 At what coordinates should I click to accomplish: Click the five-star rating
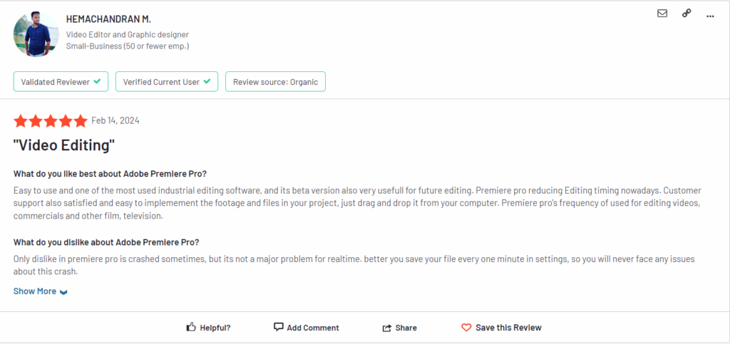coord(51,121)
